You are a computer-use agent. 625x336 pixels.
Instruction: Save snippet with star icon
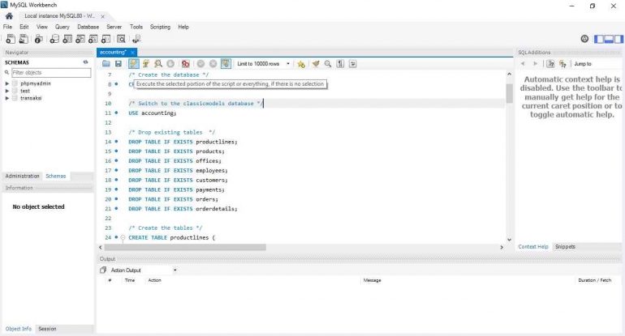click(x=301, y=64)
